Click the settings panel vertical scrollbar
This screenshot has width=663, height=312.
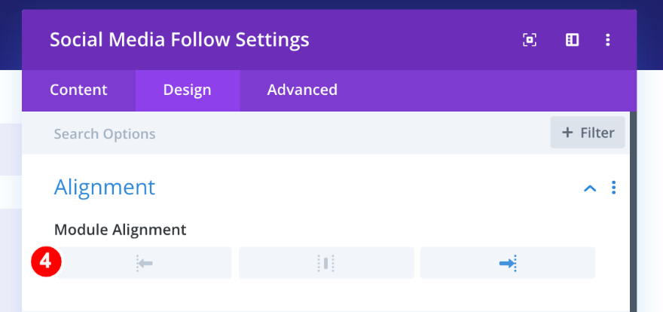pyautogui.click(x=633, y=211)
